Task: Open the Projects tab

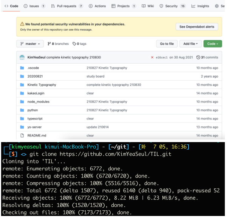Action: pyautogui.click(x=124, y=6)
